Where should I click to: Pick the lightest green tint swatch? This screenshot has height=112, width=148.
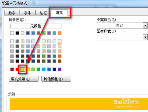click(x=44, y=41)
